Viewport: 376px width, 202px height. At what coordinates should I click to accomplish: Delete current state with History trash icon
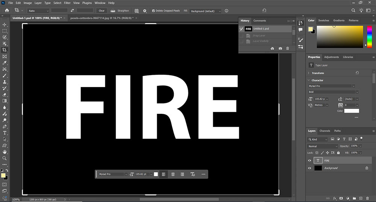pyautogui.click(x=288, y=48)
